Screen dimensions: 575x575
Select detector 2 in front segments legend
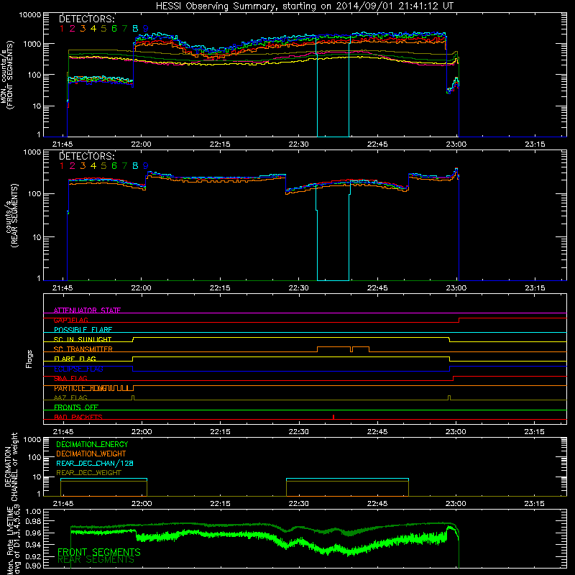(73, 29)
